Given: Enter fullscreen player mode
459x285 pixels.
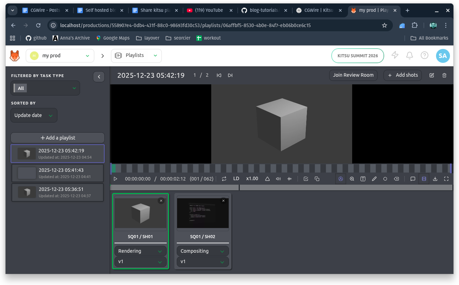Looking at the screenshot, I should click(x=446, y=179).
